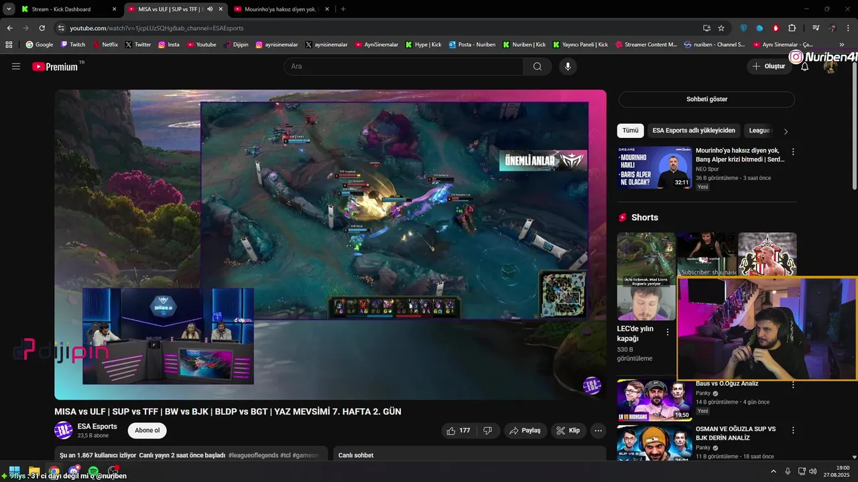The height and width of the screenshot is (482, 858).
Task: Bookmark this page with star icon
Action: [721, 28]
